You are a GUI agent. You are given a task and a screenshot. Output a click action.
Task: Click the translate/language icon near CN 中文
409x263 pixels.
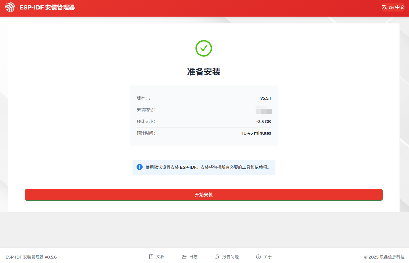coord(384,7)
